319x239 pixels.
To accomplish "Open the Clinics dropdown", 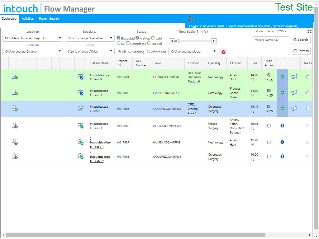I will (89, 52).
